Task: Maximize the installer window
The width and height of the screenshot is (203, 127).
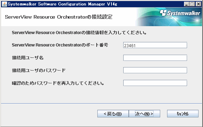Action: [x=192, y=4]
